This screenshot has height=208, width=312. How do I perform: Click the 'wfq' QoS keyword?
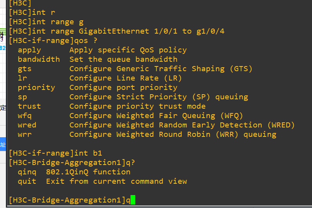click(24, 116)
